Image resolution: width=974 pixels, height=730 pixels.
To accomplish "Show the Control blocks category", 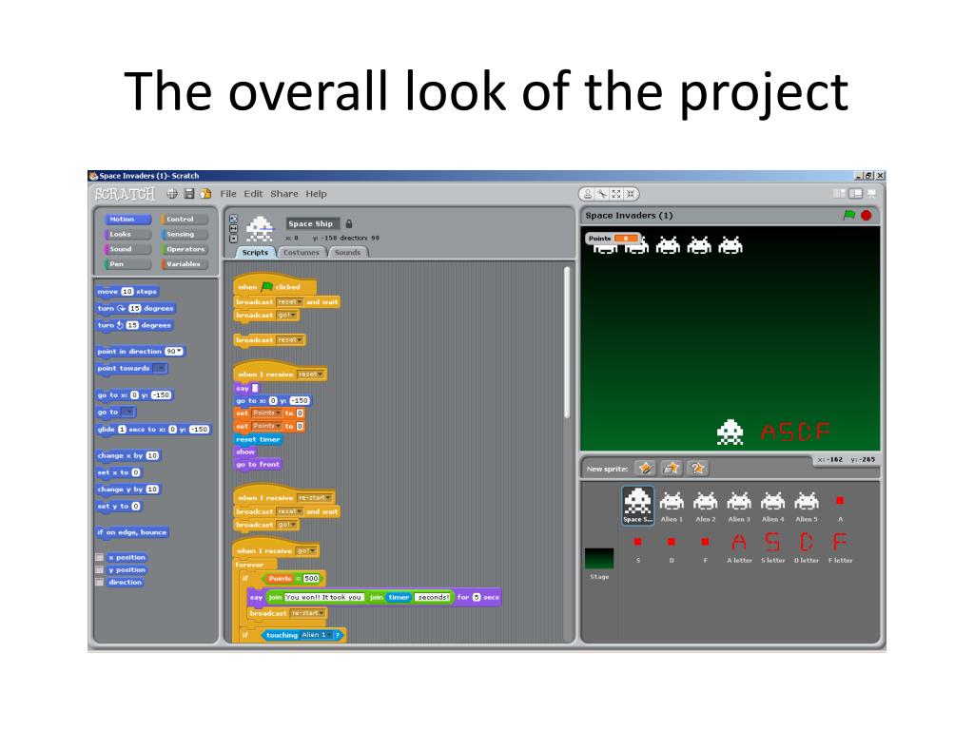I will [x=185, y=220].
